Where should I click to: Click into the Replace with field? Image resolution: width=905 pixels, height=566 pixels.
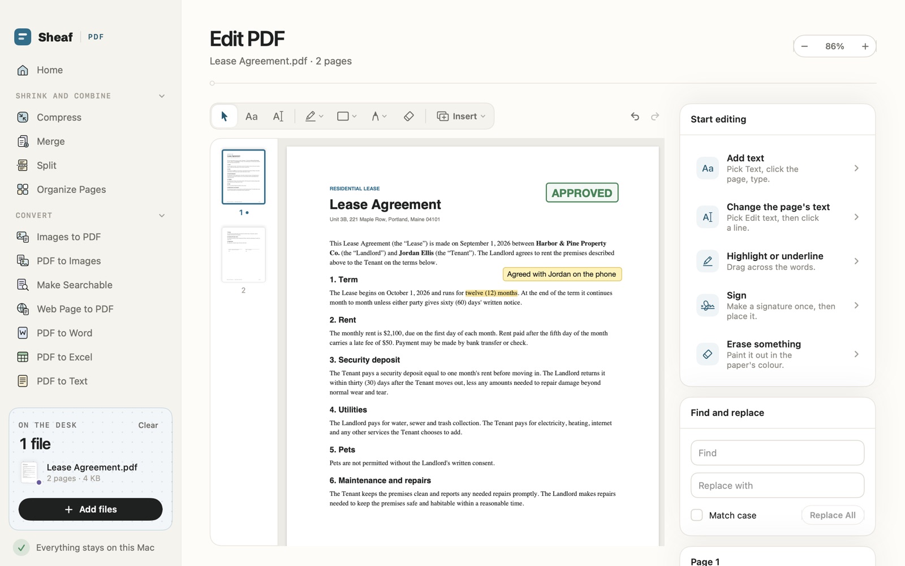tap(777, 486)
